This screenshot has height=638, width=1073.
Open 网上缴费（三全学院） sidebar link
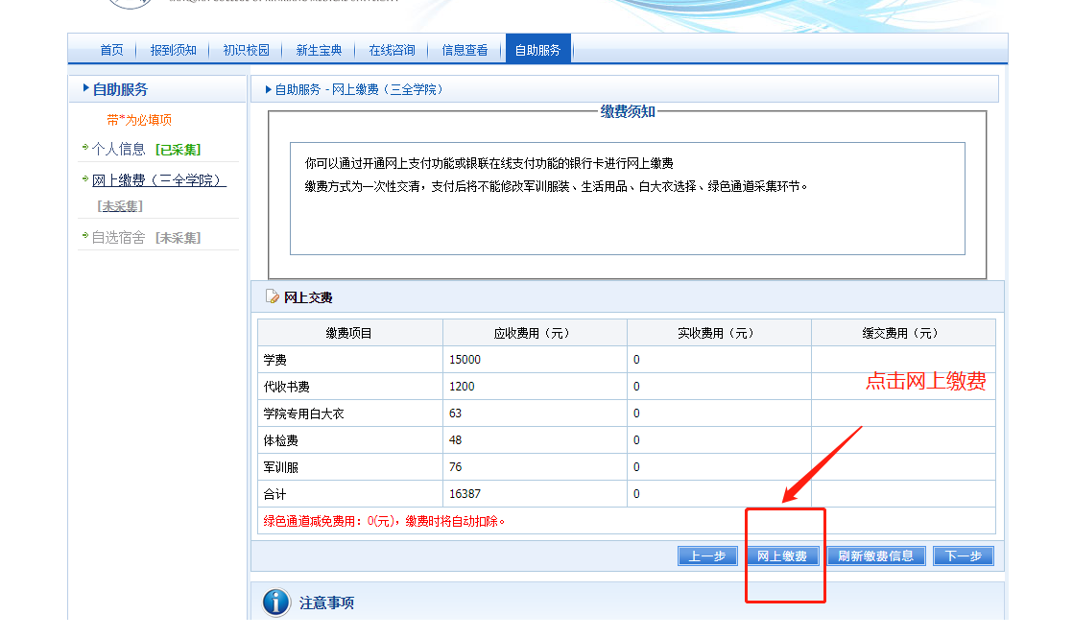158,180
